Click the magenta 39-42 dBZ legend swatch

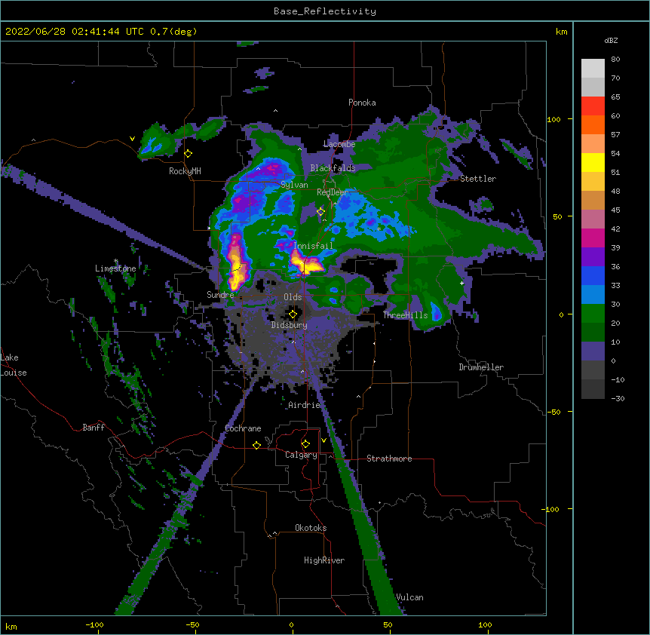(593, 238)
